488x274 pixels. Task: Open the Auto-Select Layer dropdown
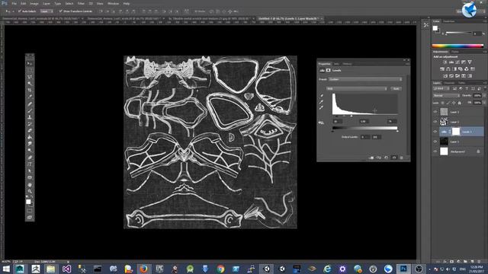click(x=47, y=11)
